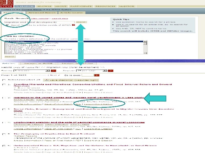
Task: Open article Counting Migrants and Migrations
Action: point(93,85)
